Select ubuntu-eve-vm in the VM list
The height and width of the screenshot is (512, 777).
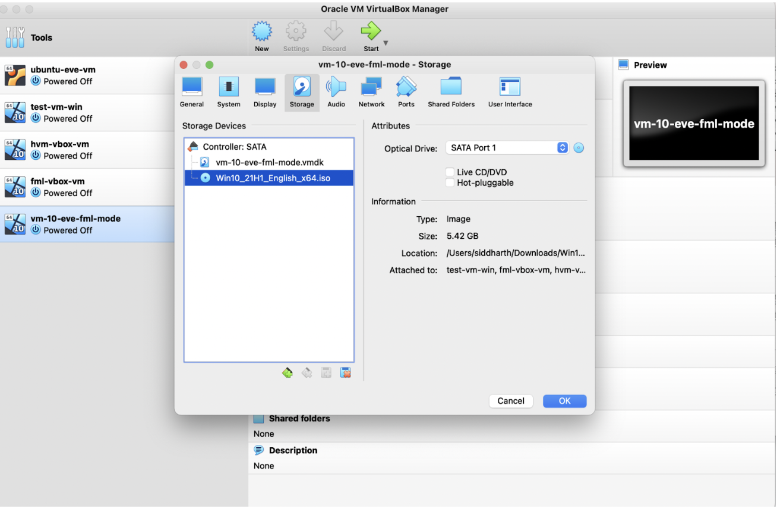click(63, 75)
